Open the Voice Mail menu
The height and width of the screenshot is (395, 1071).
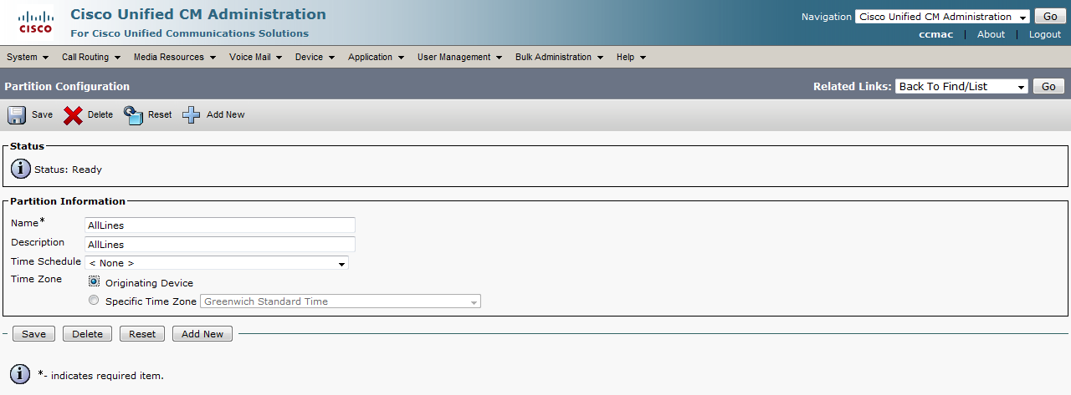coord(255,57)
